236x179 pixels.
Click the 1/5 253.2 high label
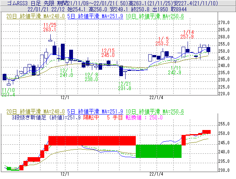pos(162,41)
